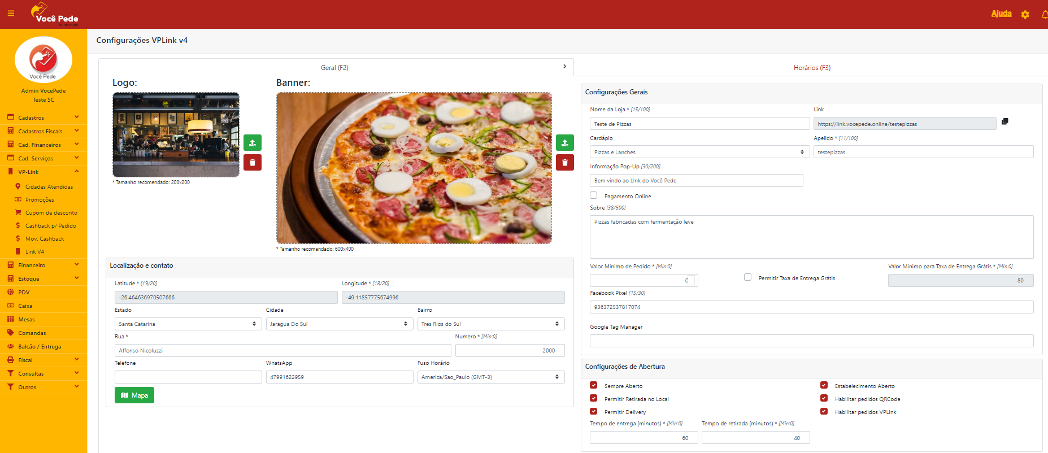Click the hamburger menu icon
Image resolution: width=1048 pixels, height=453 pixels.
[11, 14]
